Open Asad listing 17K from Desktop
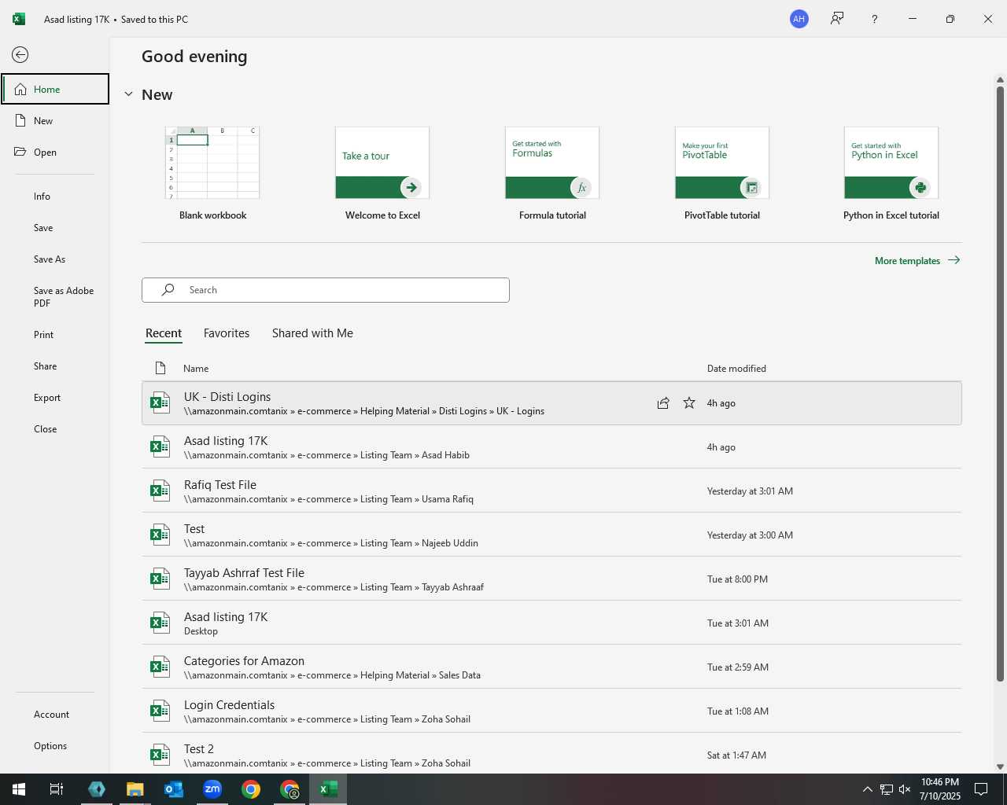 pyautogui.click(x=551, y=623)
